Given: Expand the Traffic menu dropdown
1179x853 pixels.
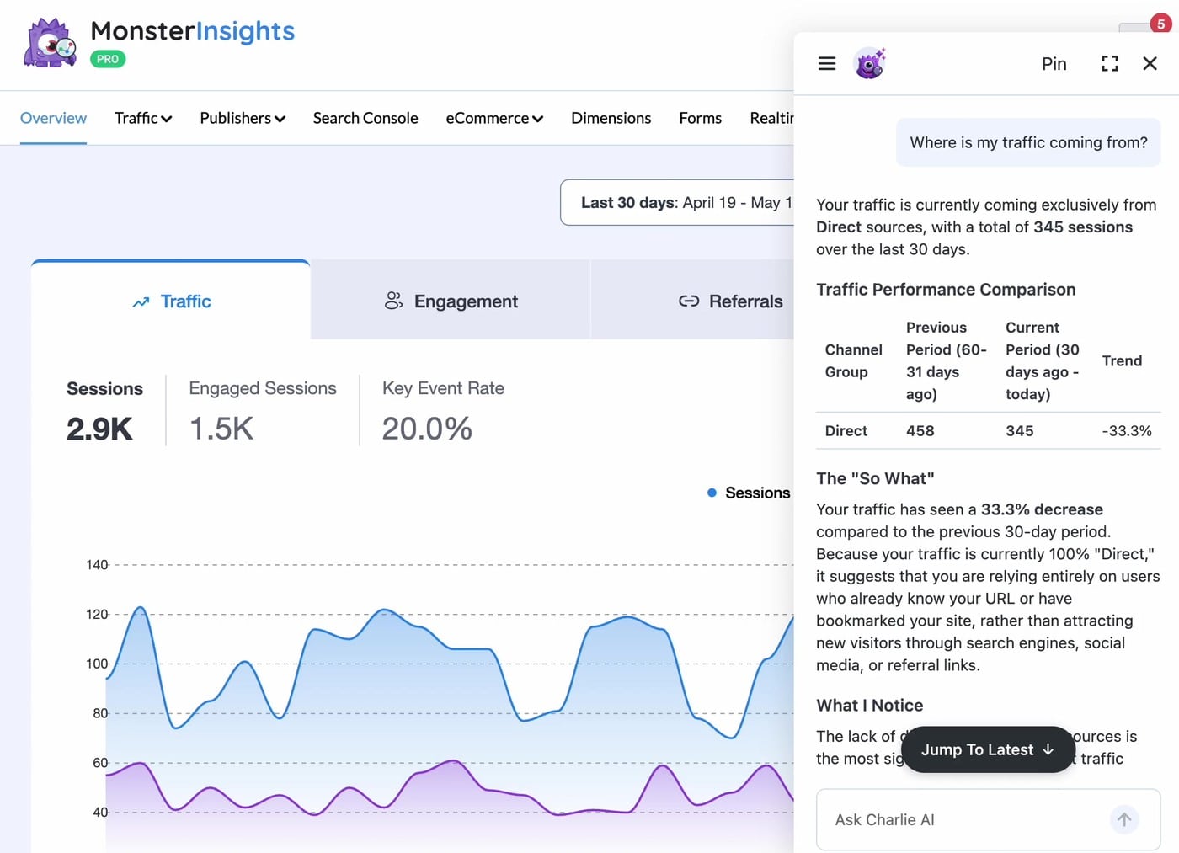Looking at the screenshot, I should tap(143, 118).
